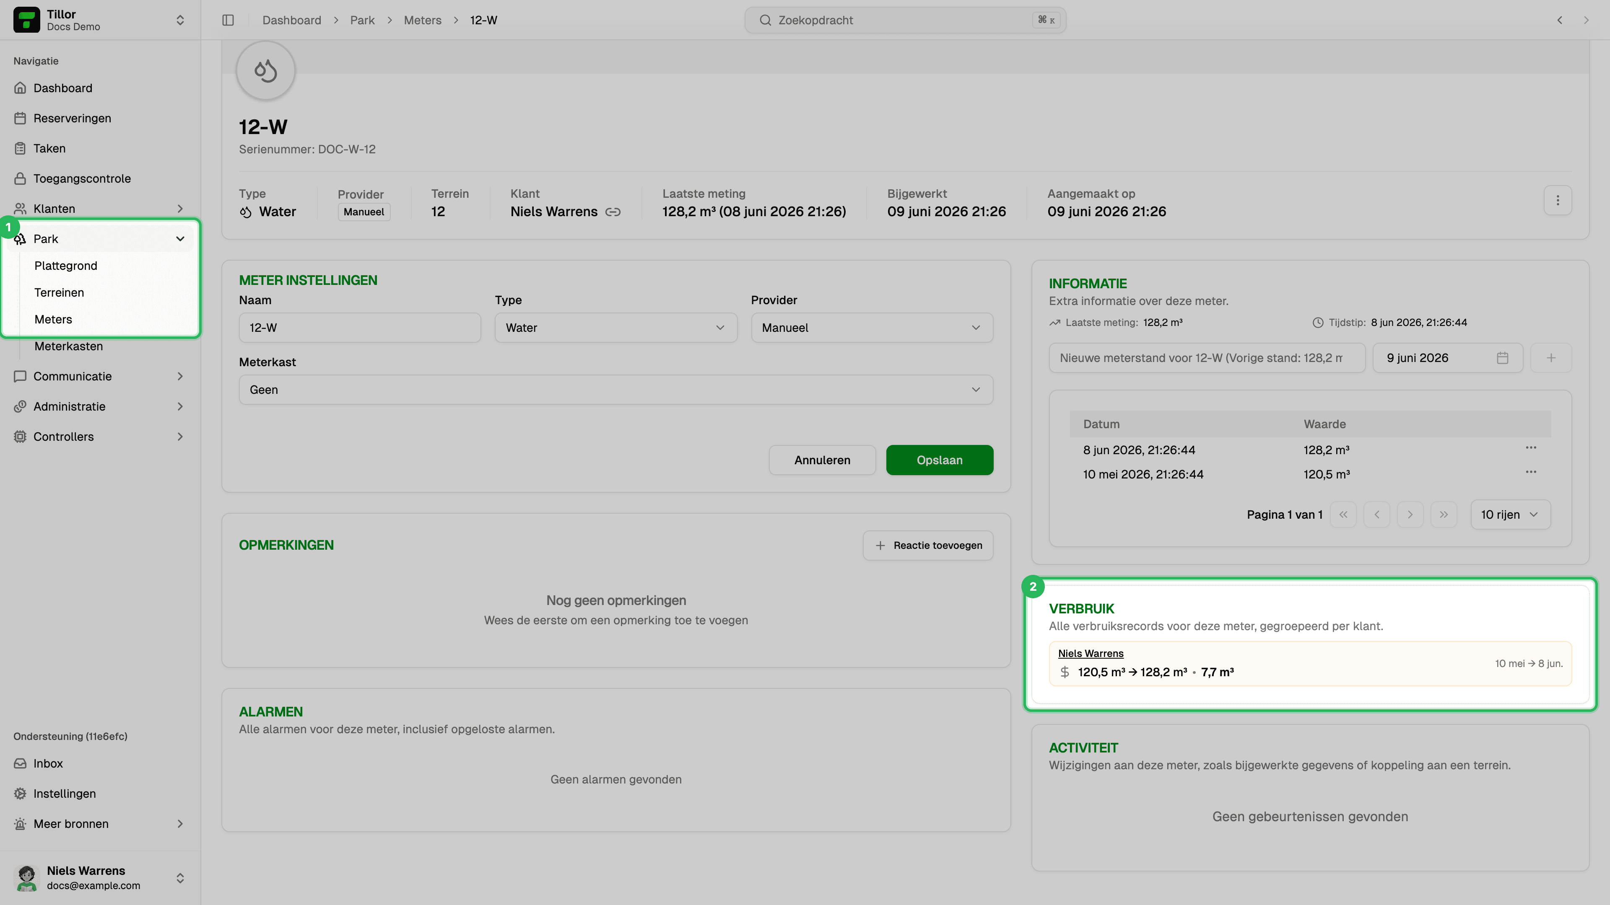Expand the Administratie chevron

click(180, 406)
